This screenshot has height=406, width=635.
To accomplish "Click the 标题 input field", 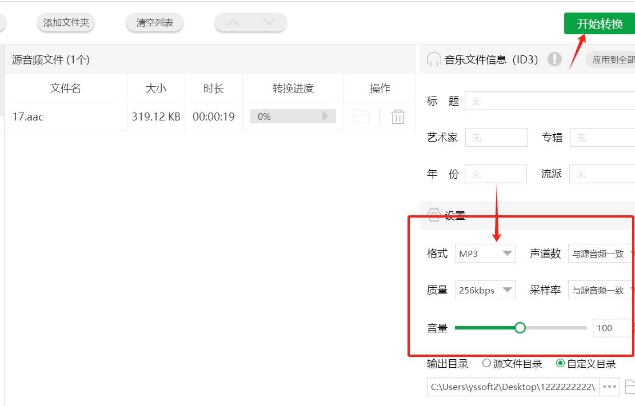I will (x=550, y=101).
